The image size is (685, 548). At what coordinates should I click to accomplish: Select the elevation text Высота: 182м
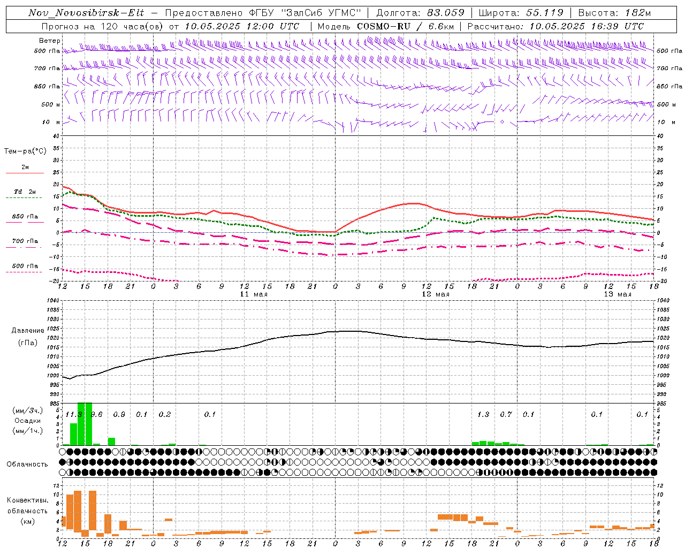614,13
